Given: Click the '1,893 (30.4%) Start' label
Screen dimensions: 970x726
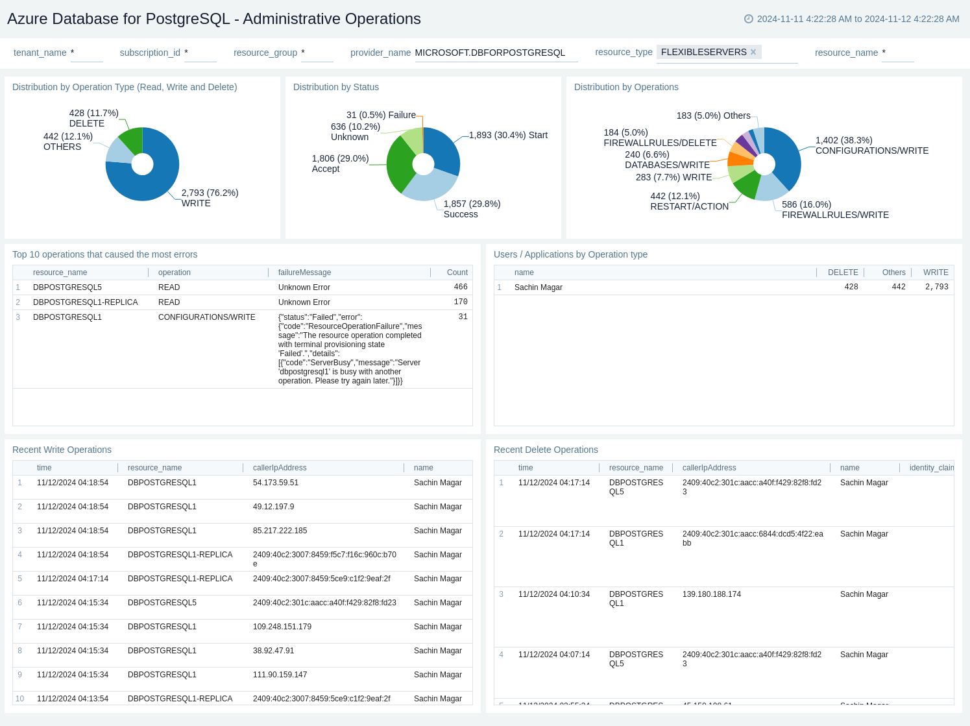Looking at the screenshot, I should pyautogui.click(x=508, y=135).
